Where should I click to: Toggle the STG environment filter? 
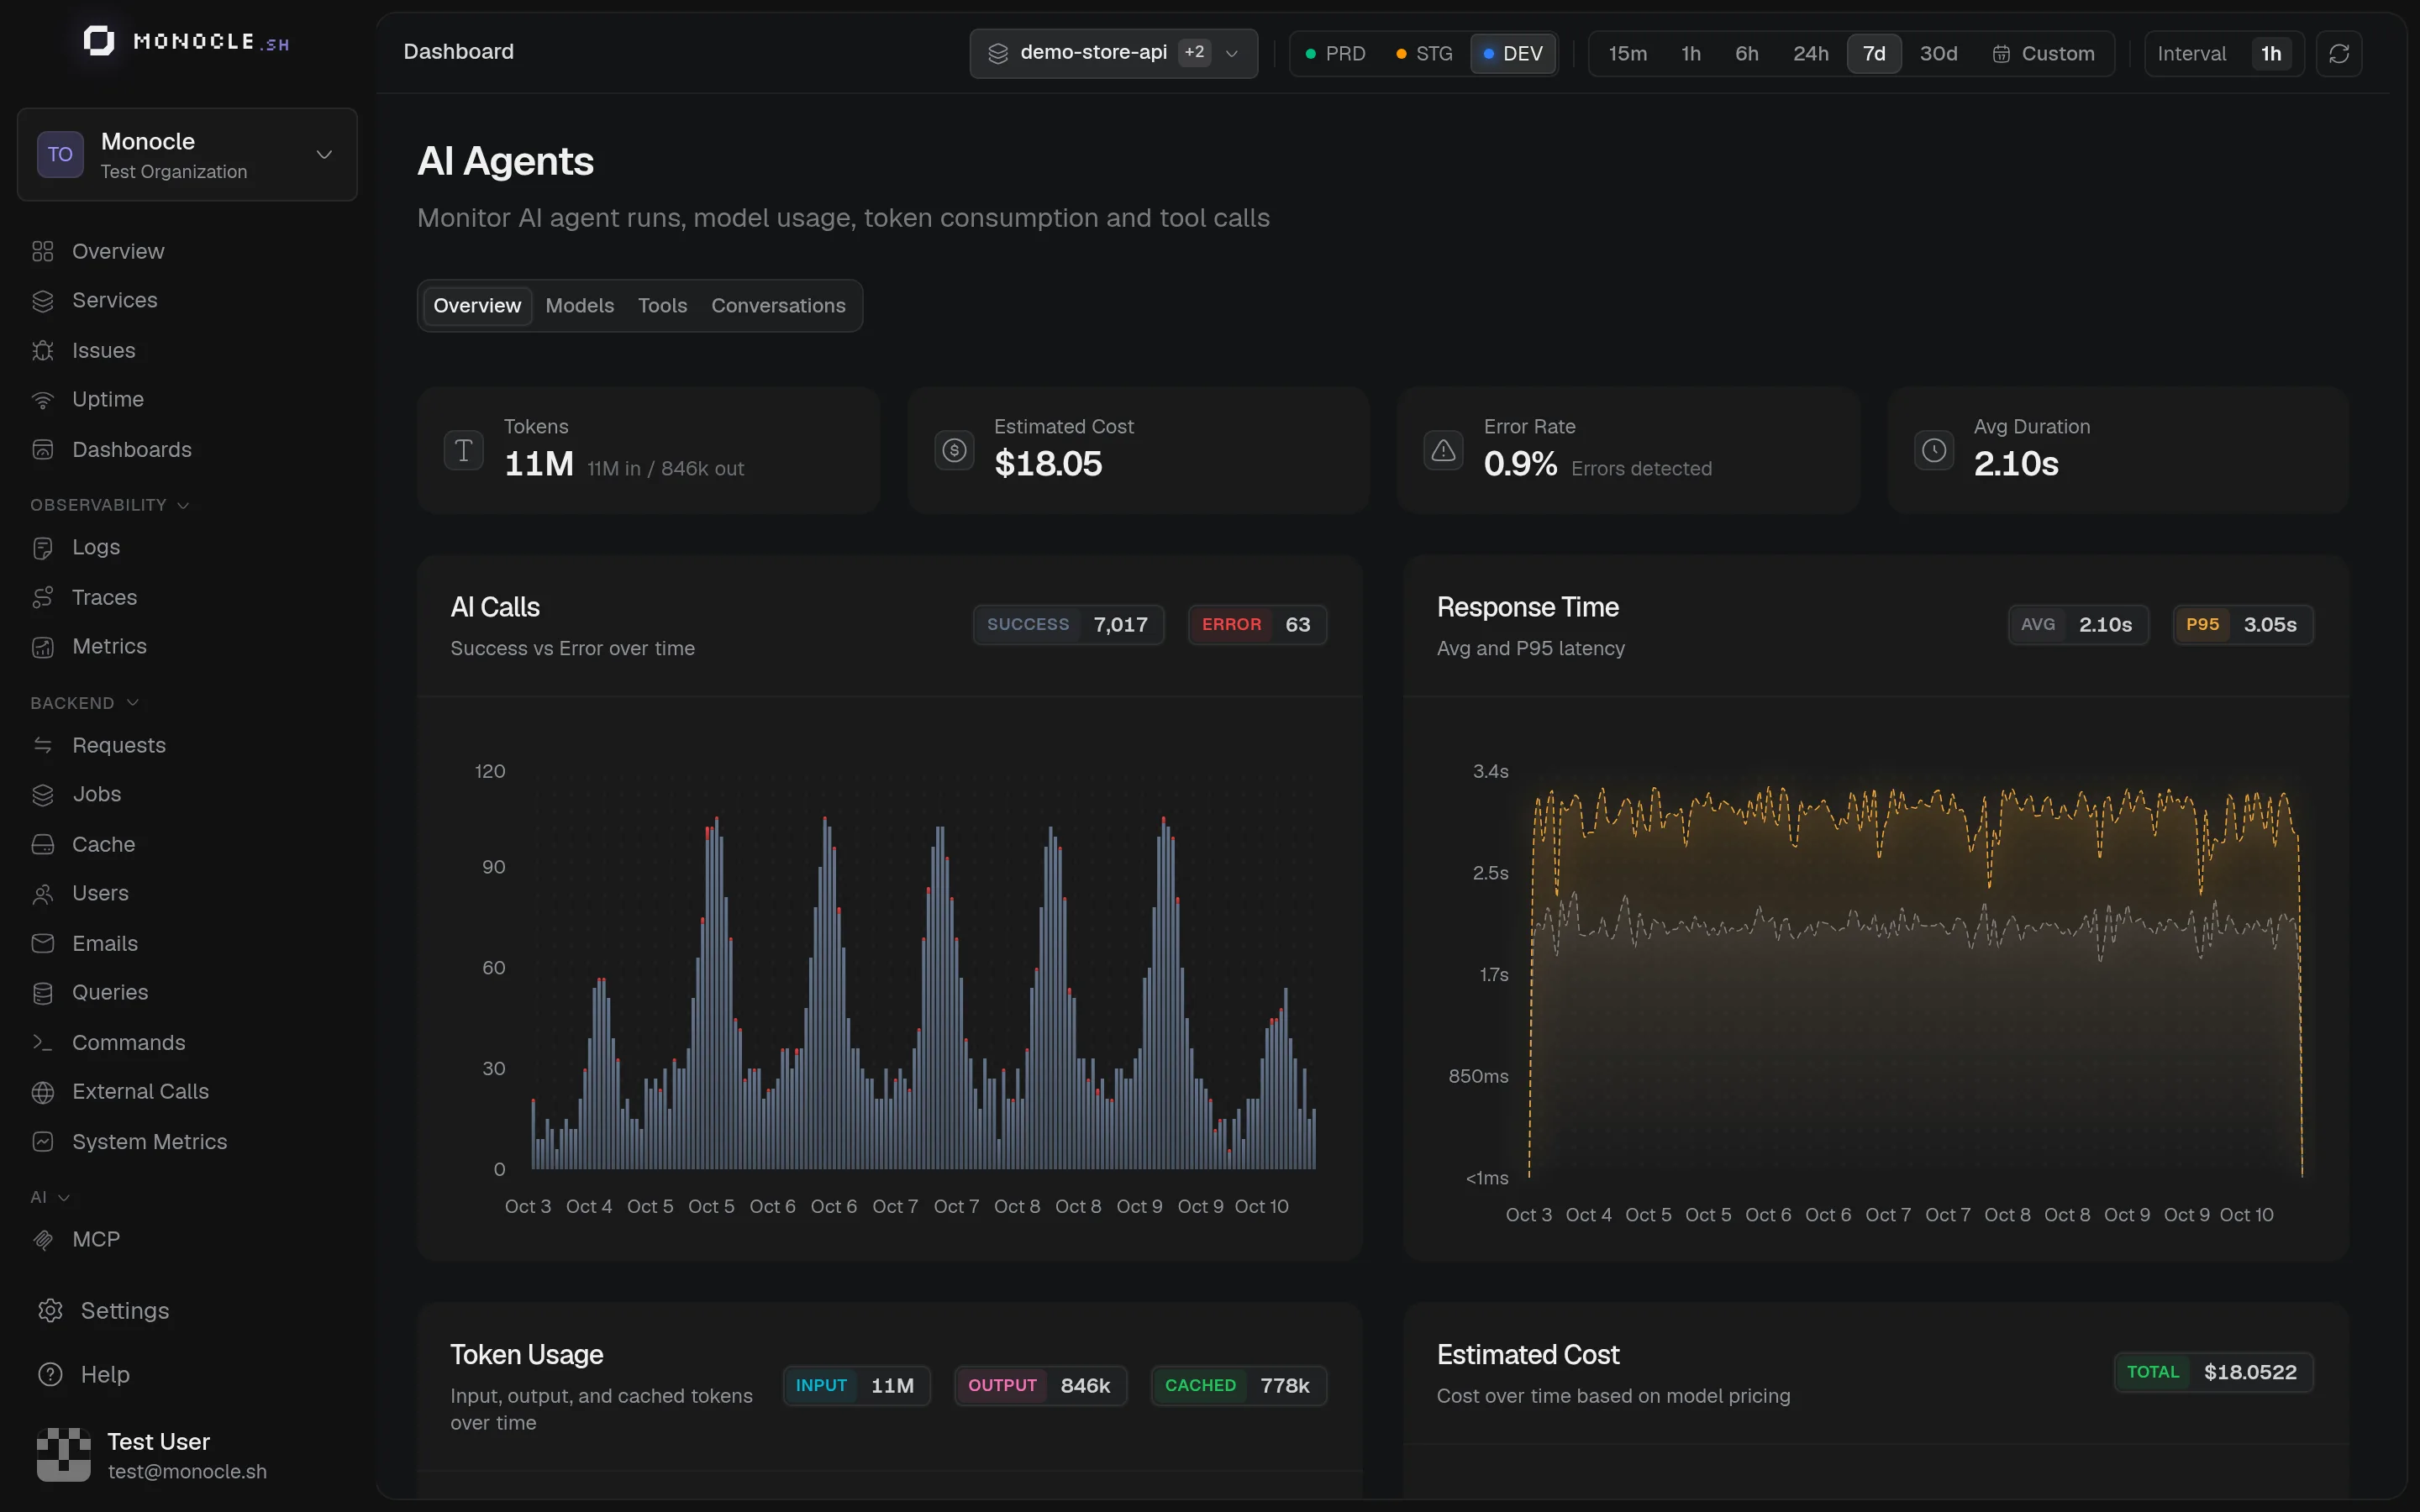click(x=1424, y=53)
